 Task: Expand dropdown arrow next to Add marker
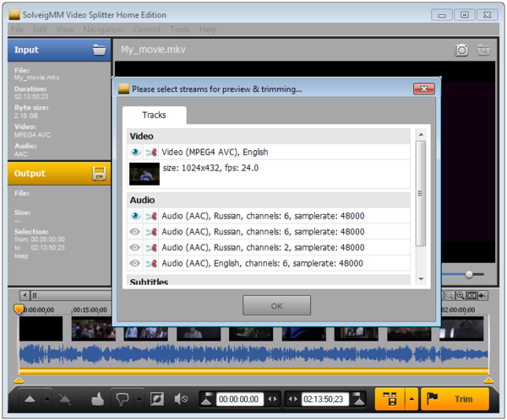[x=46, y=400]
